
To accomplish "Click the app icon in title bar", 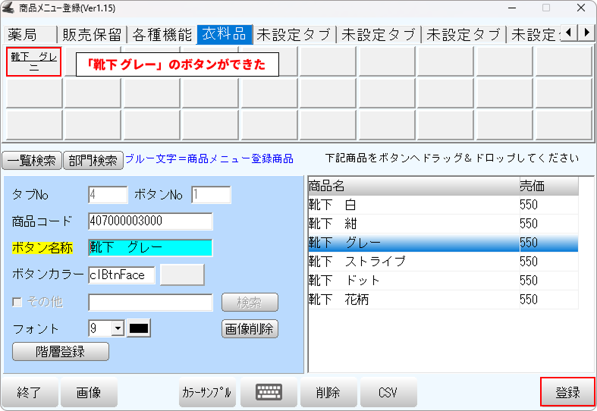I will click(x=9, y=8).
